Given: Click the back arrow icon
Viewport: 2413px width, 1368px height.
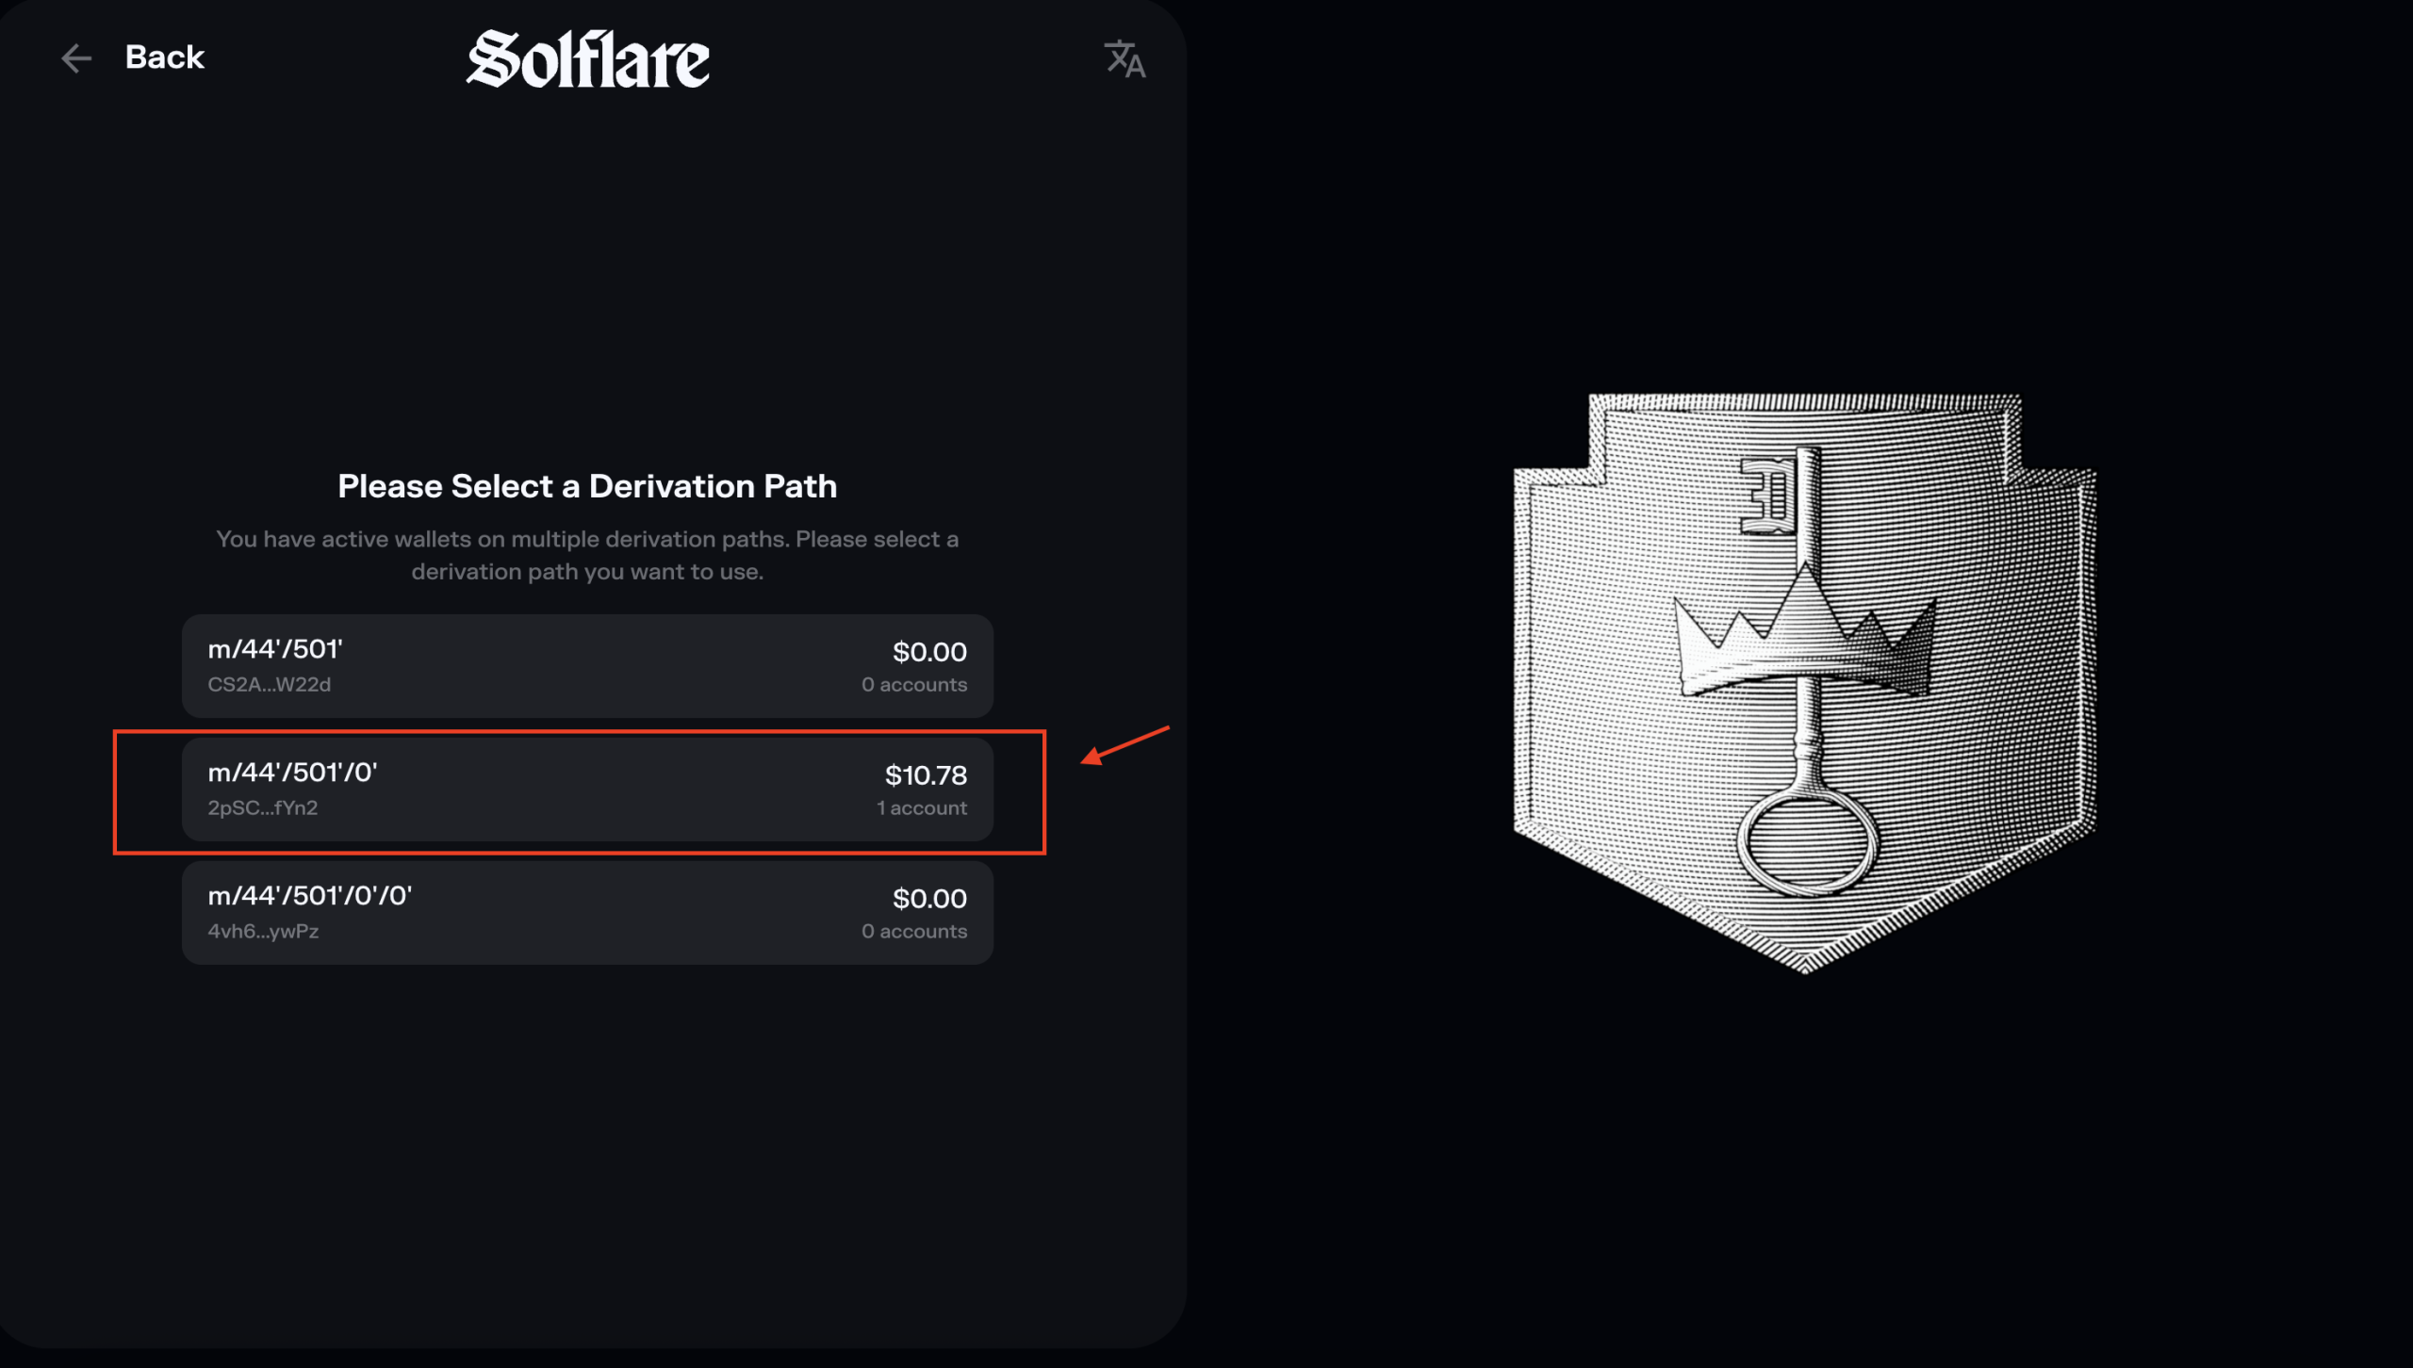Looking at the screenshot, I should 76,58.
